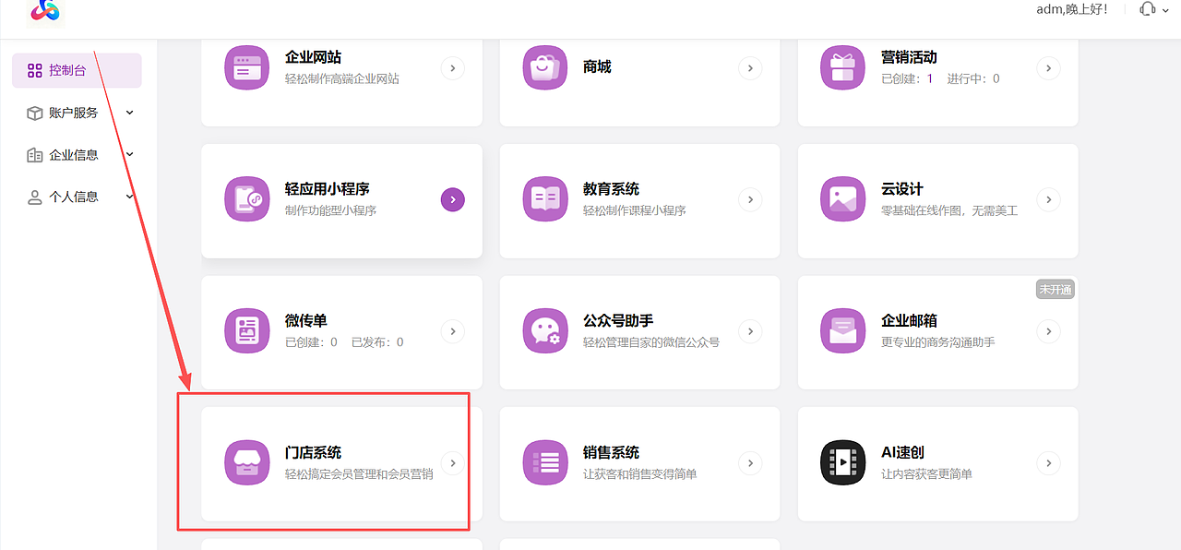The height and width of the screenshot is (550, 1181).
Task: Click the 教育系统 book icon
Action: coord(544,199)
